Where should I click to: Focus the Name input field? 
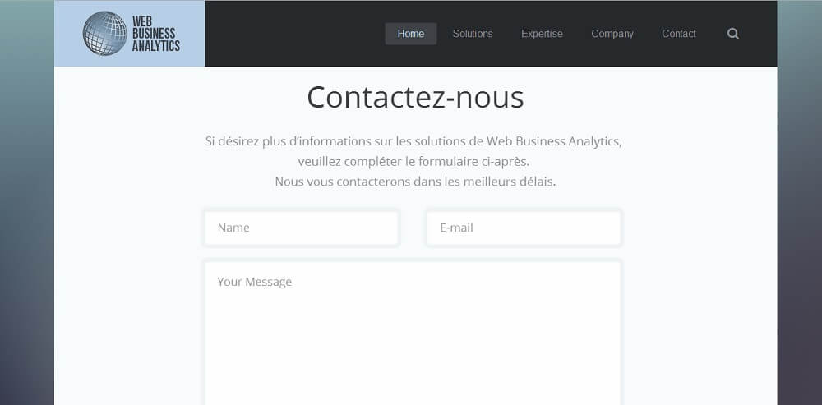(x=302, y=228)
